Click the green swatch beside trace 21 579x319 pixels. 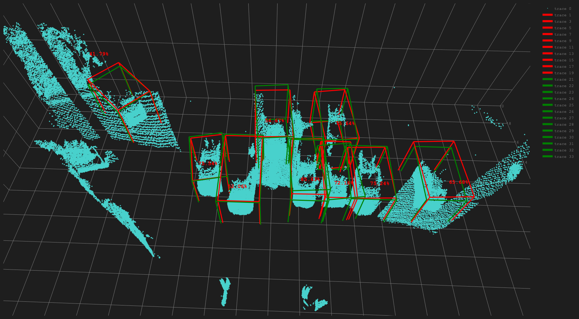coord(548,80)
